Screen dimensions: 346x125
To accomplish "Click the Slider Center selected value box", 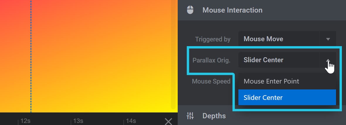I will pyautogui.click(x=279, y=60).
